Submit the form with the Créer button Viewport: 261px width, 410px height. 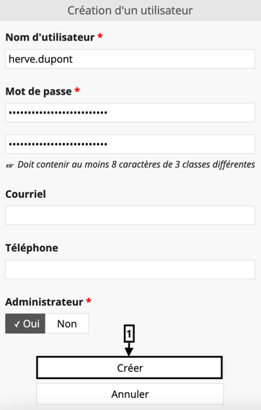[x=130, y=367]
